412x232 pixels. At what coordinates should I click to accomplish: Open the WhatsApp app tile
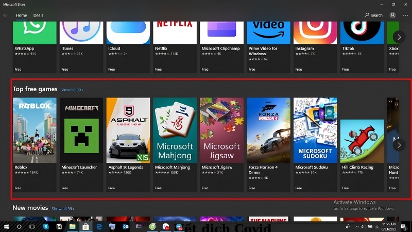pos(35,47)
